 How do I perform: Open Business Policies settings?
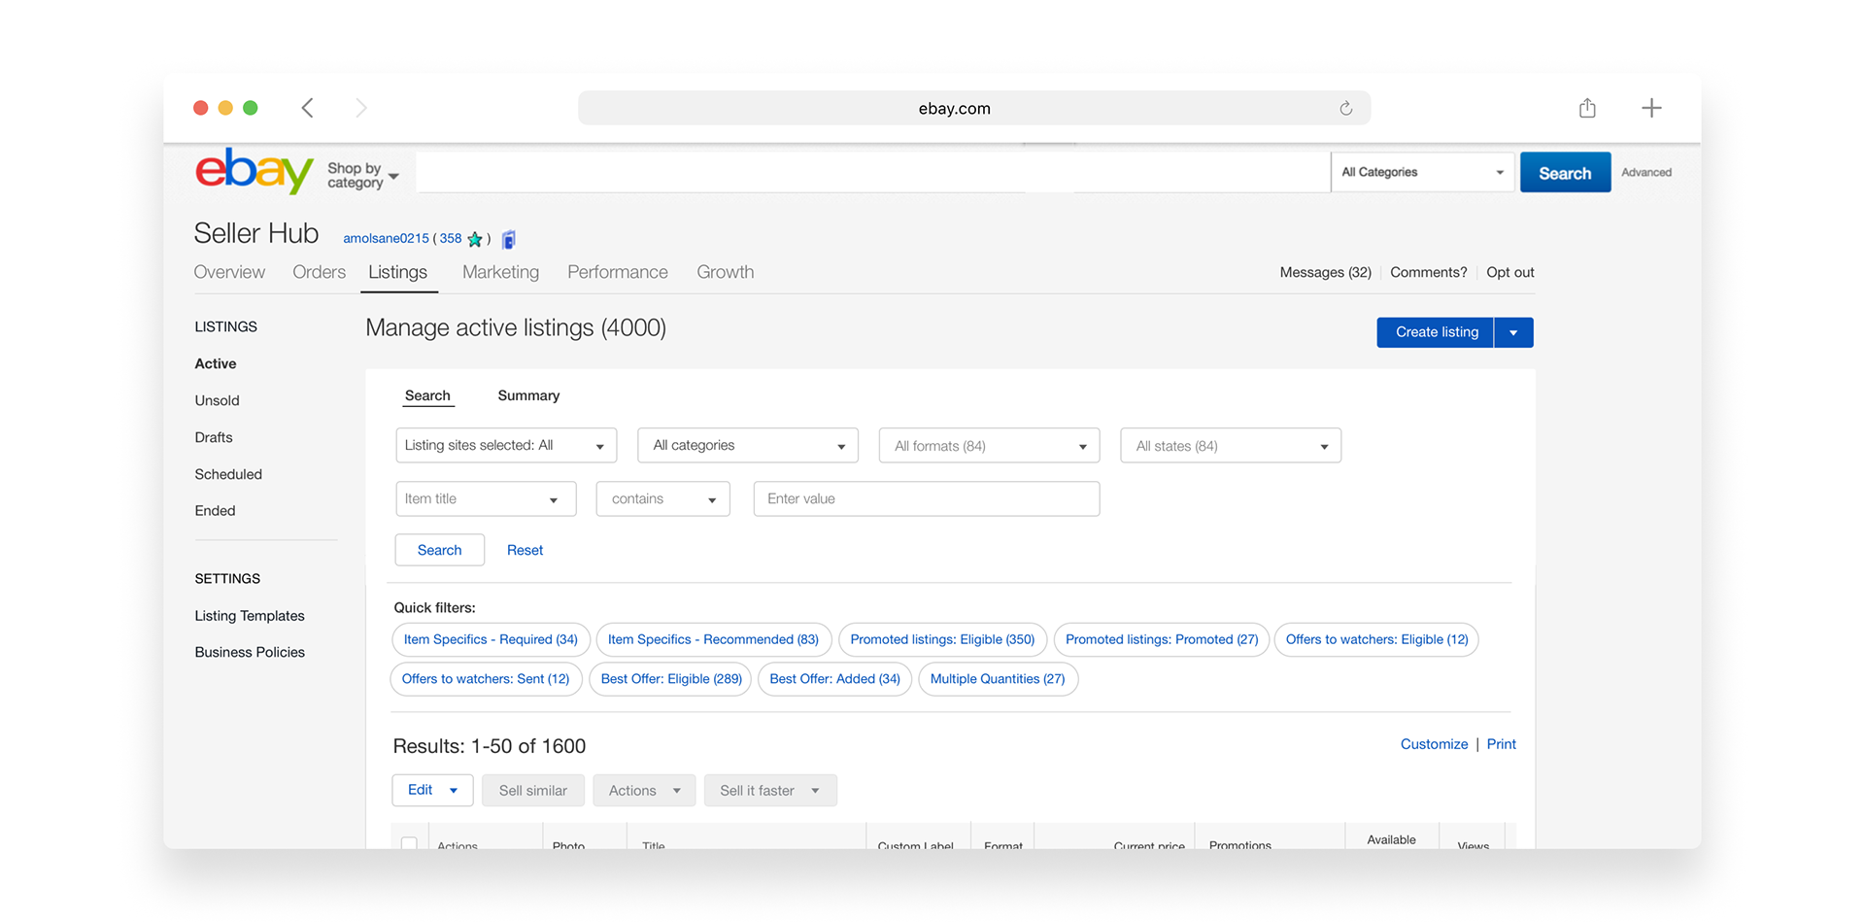(250, 652)
